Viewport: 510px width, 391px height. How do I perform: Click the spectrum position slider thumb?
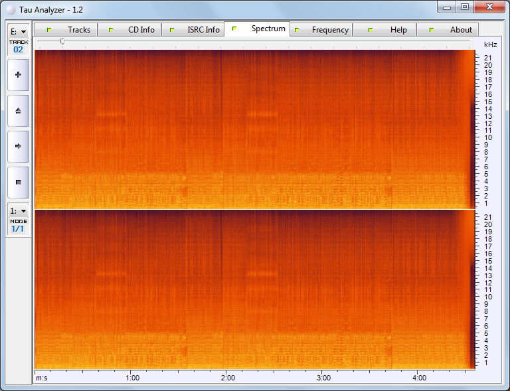(62, 41)
